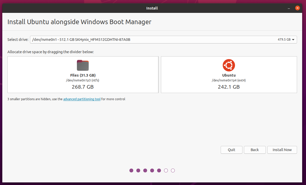Click the fifth filled progress dot
The image size is (306, 185).
[x=159, y=170]
